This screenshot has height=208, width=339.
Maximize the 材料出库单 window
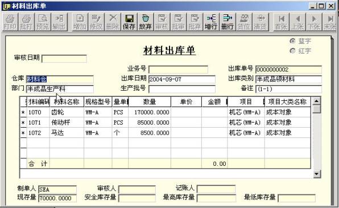coord(321,6)
